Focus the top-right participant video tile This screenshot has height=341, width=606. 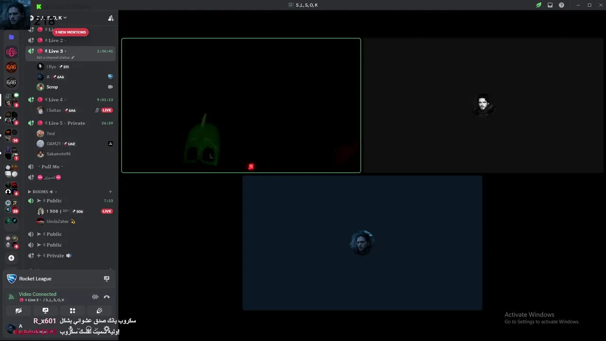pos(484,106)
